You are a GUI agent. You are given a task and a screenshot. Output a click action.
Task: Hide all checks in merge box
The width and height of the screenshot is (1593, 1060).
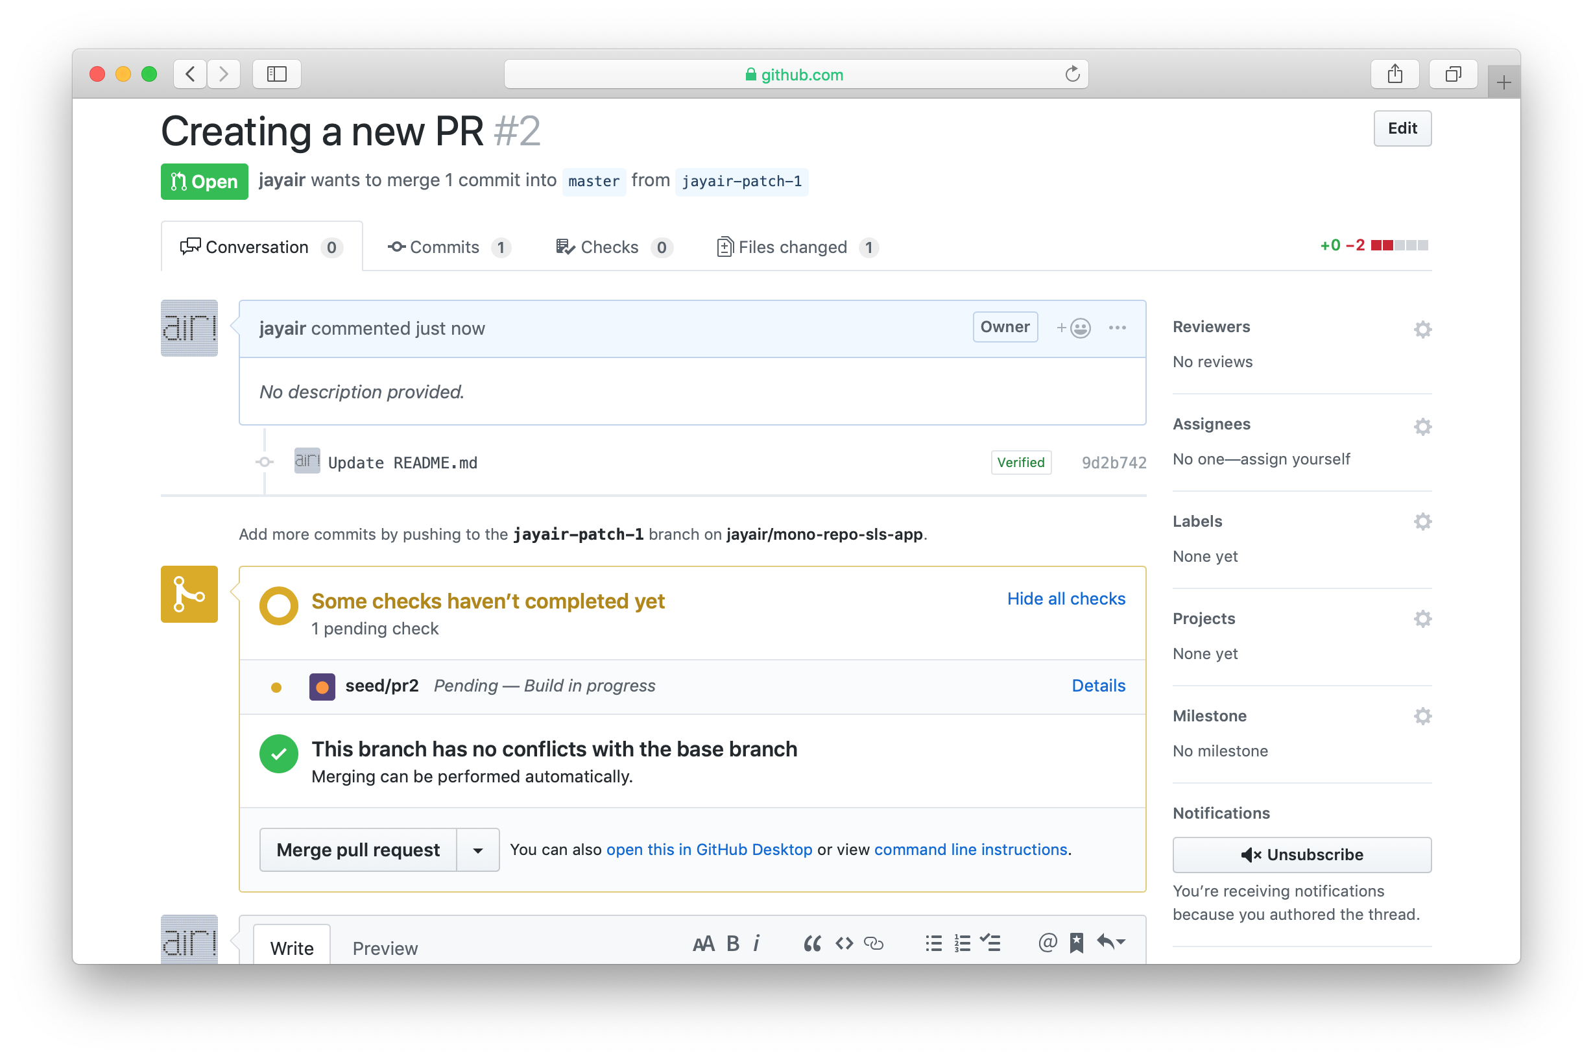click(x=1065, y=599)
